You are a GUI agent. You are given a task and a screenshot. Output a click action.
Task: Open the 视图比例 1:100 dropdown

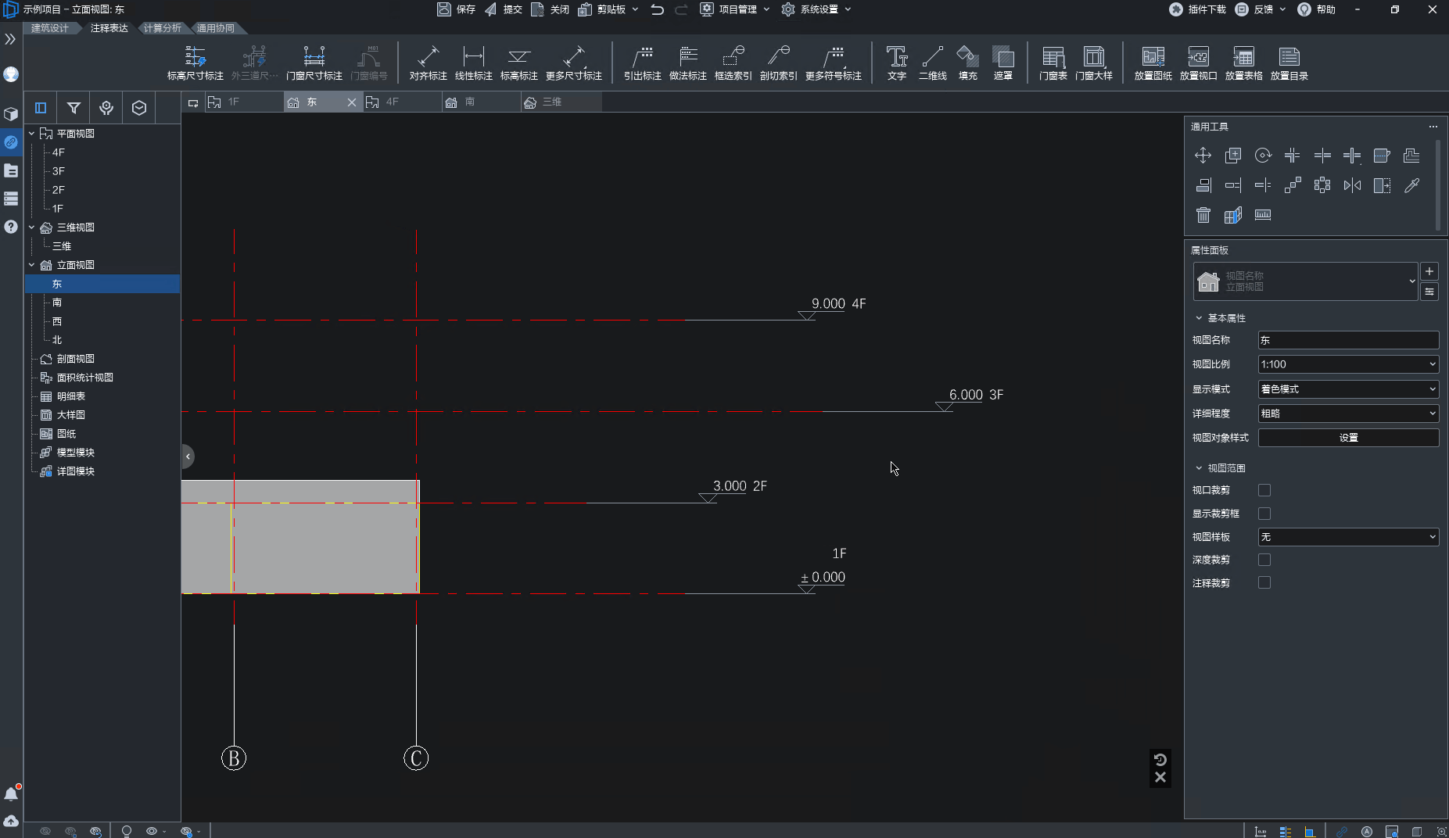point(1348,364)
